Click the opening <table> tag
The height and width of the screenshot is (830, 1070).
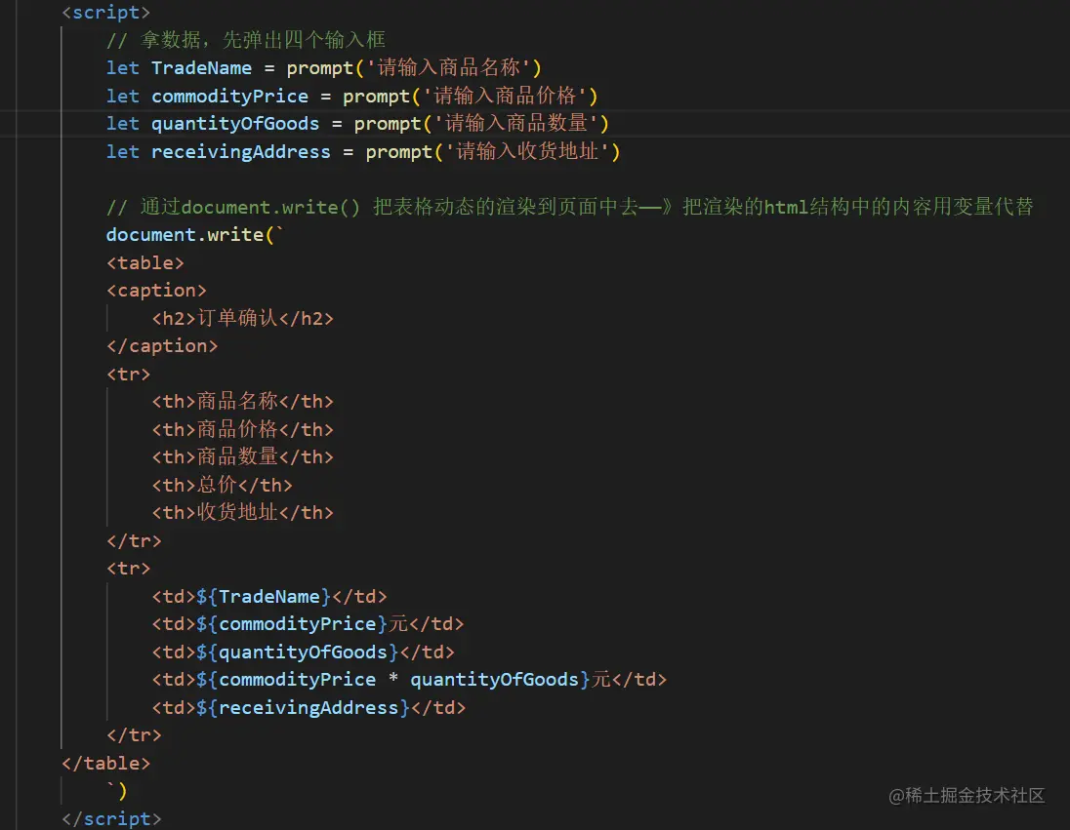pos(145,263)
